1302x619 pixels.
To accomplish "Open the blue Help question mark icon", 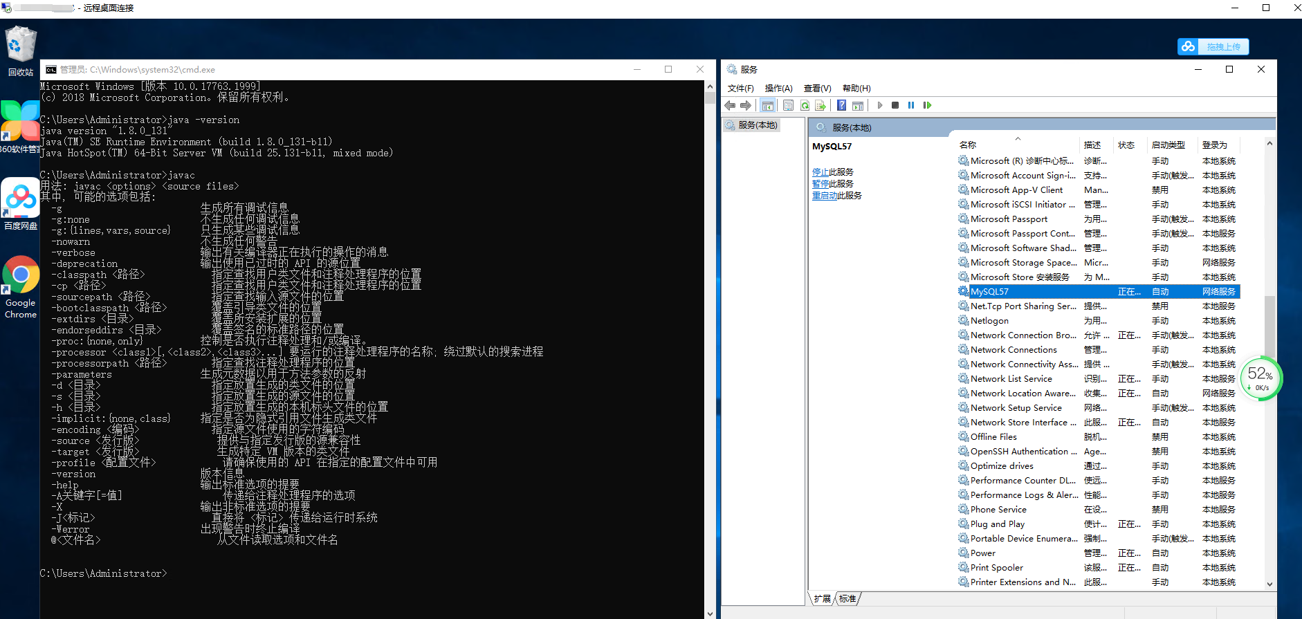I will pyautogui.click(x=841, y=105).
